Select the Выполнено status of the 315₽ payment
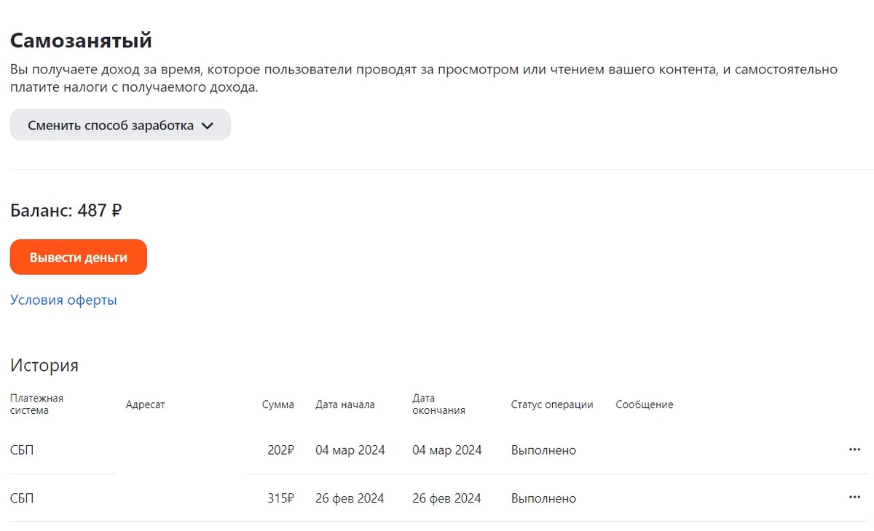 click(x=543, y=498)
